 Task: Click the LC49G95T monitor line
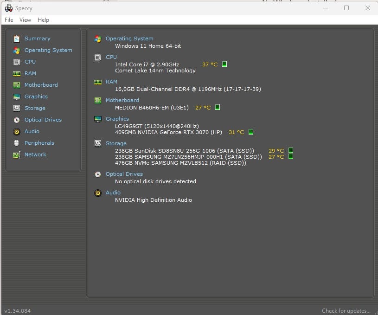[x=157, y=126]
